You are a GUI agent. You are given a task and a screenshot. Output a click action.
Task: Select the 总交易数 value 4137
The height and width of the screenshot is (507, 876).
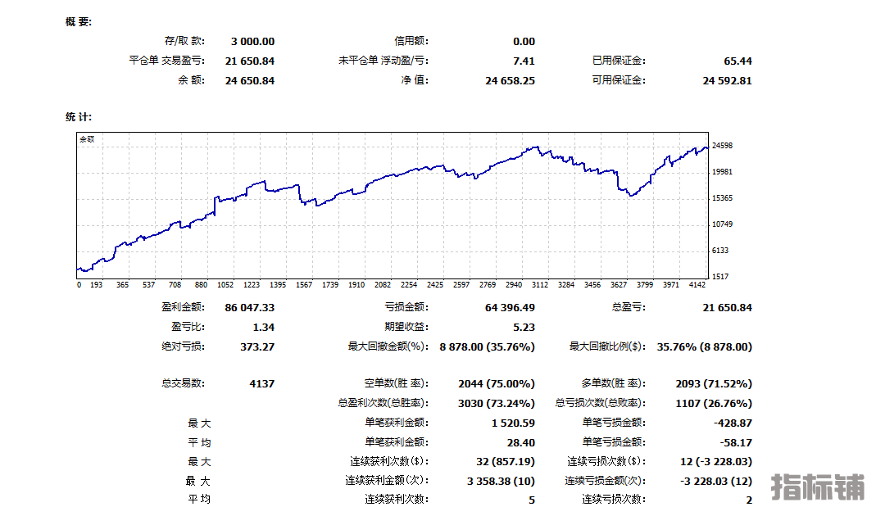[x=261, y=383]
